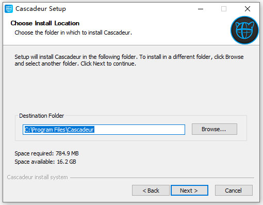Click the Destination Folder group label
The width and height of the screenshot is (263, 205).
(x=41, y=116)
